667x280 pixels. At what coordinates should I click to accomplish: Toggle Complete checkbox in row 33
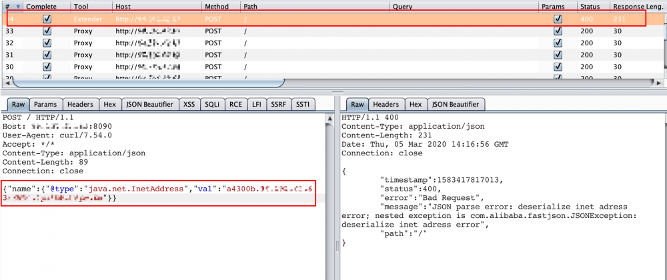click(x=47, y=31)
